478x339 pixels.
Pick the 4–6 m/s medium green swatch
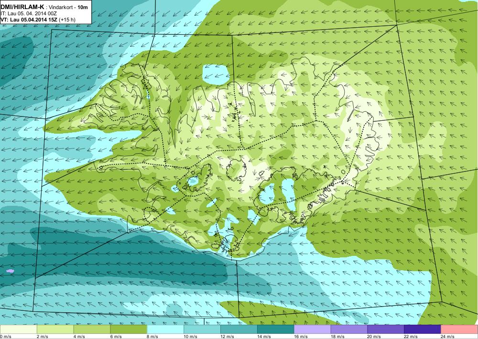pos(92,329)
